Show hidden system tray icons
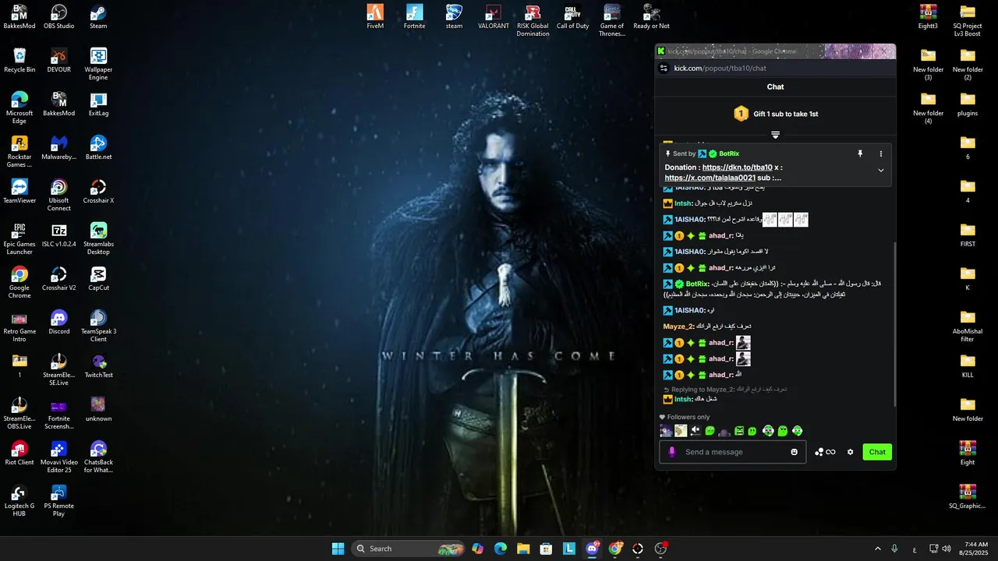 (878, 549)
